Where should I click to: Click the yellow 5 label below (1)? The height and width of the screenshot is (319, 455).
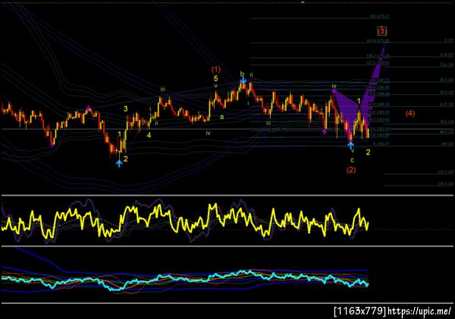[215, 78]
